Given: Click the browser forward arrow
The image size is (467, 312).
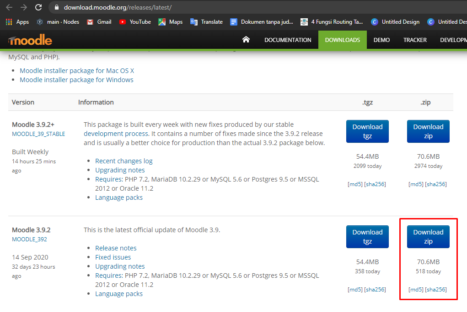Looking at the screenshot, I should pos(24,7).
